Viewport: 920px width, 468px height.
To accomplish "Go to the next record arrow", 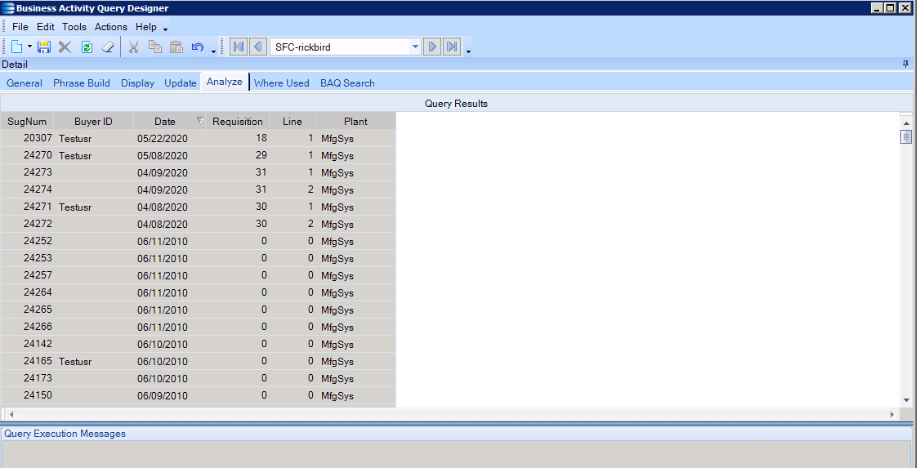I will 432,47.
